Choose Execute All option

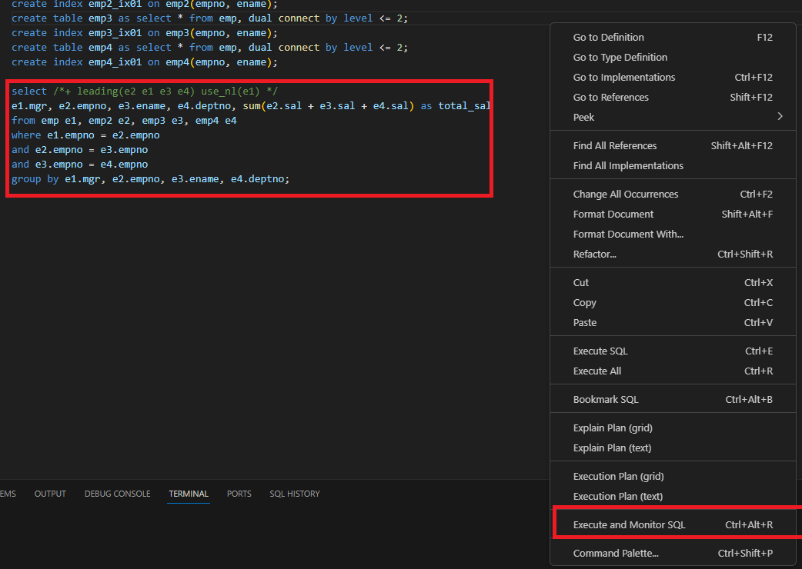point(673,371)
